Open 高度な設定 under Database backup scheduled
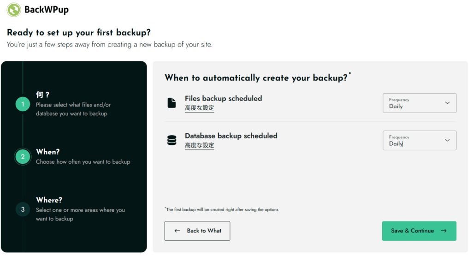The image size is (472, 256). [199, 145]
